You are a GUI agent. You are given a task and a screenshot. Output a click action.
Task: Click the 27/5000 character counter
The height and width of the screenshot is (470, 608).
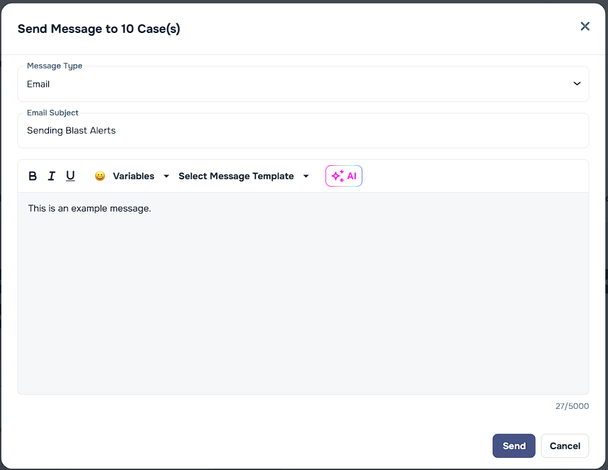coord(571,406)
